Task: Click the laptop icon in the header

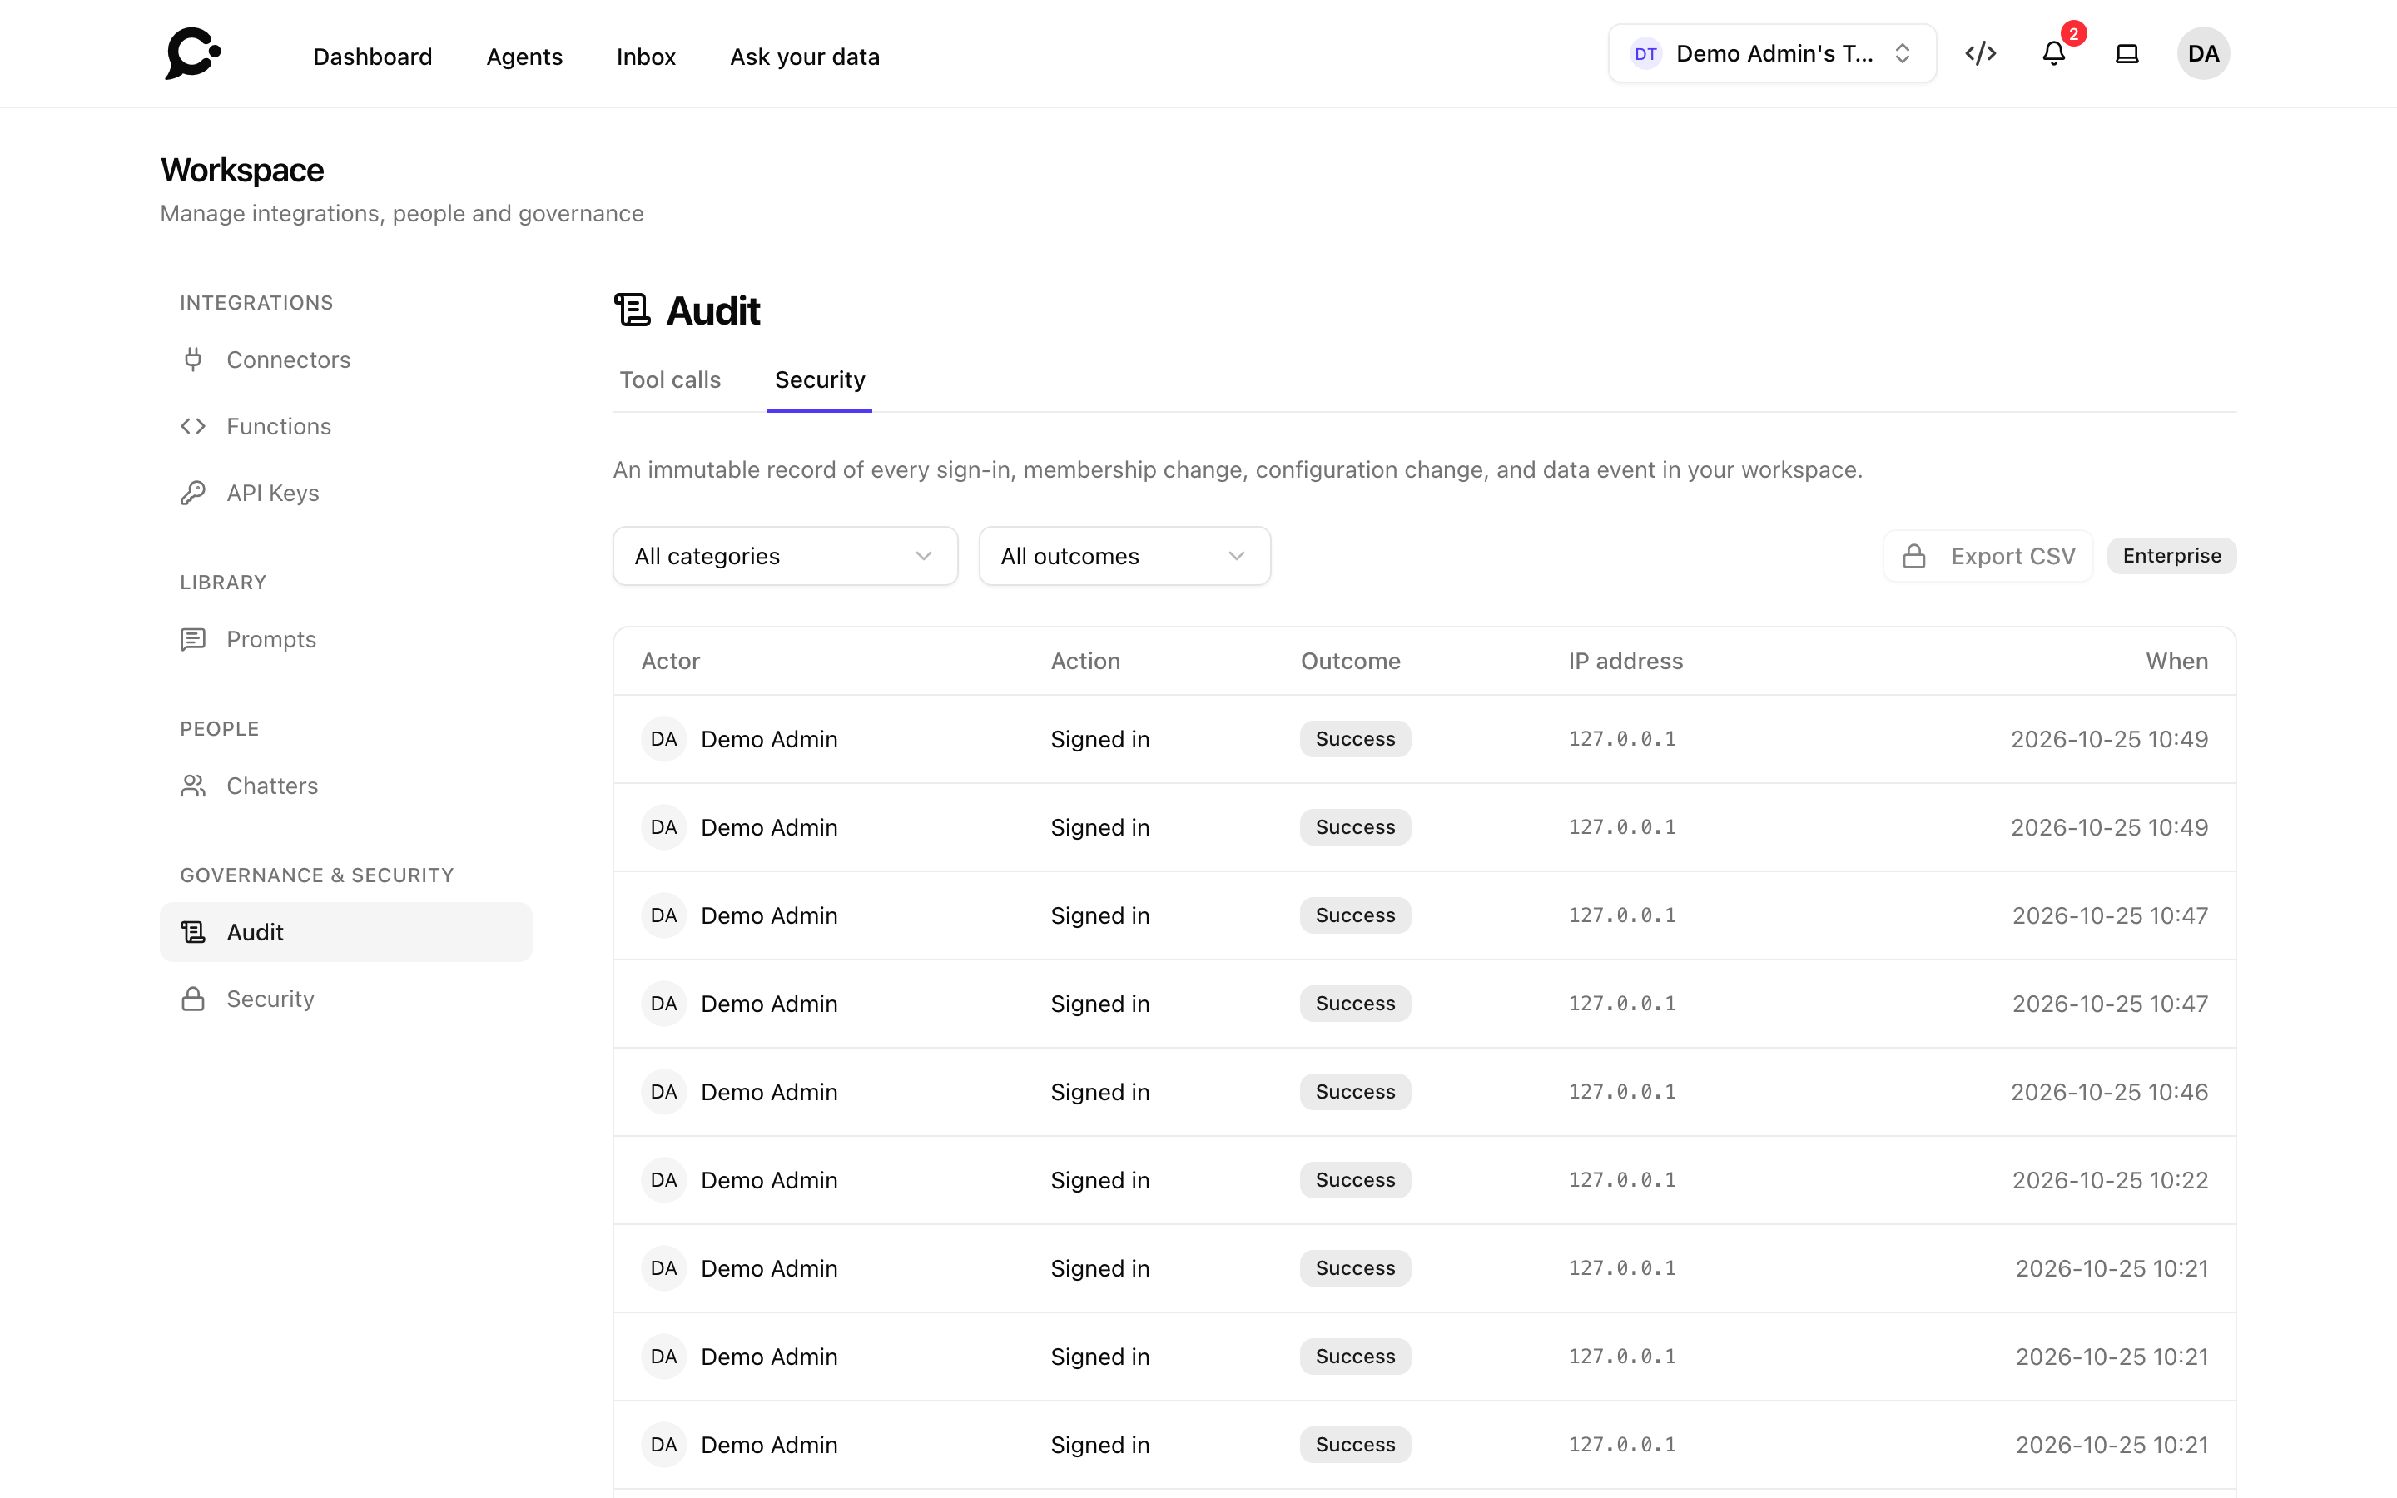Action: tap(2127, 53)
